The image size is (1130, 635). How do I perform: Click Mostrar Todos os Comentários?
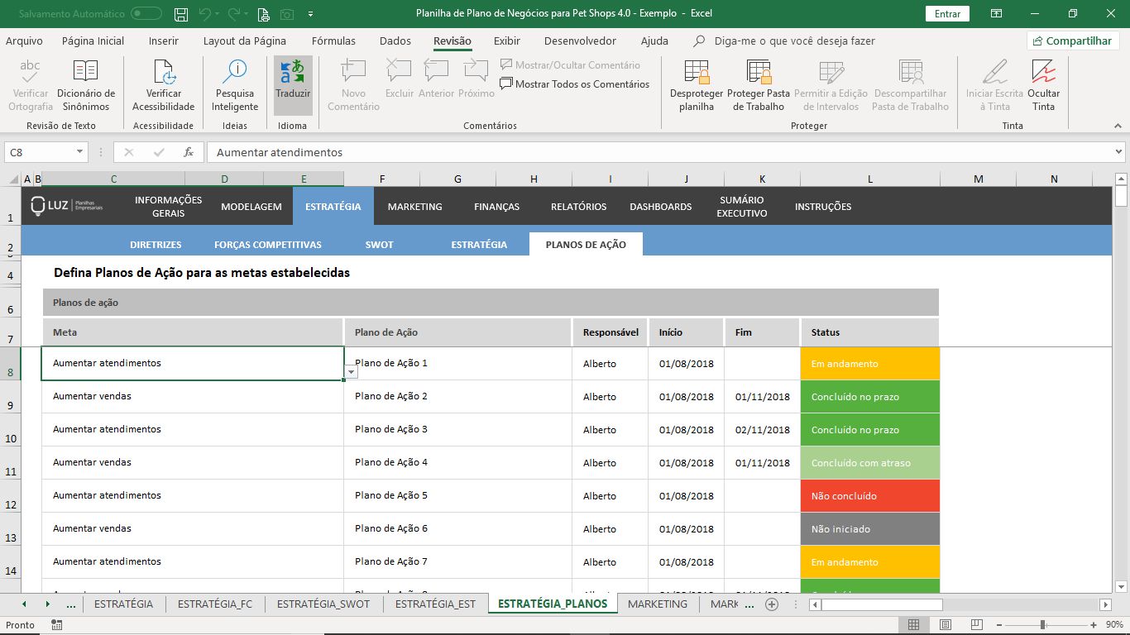[575, 84]
